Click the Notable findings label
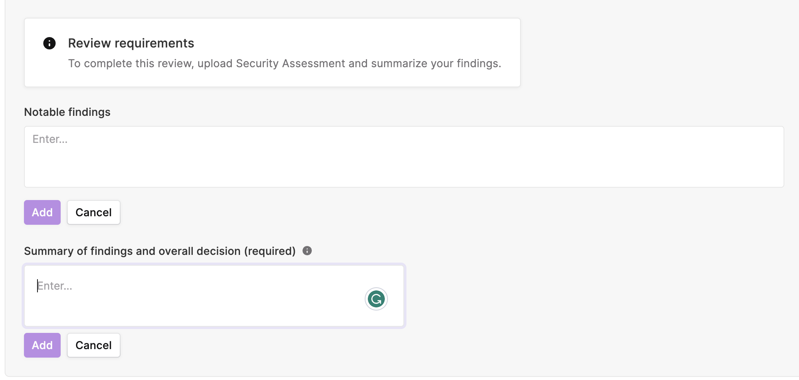 67,112
